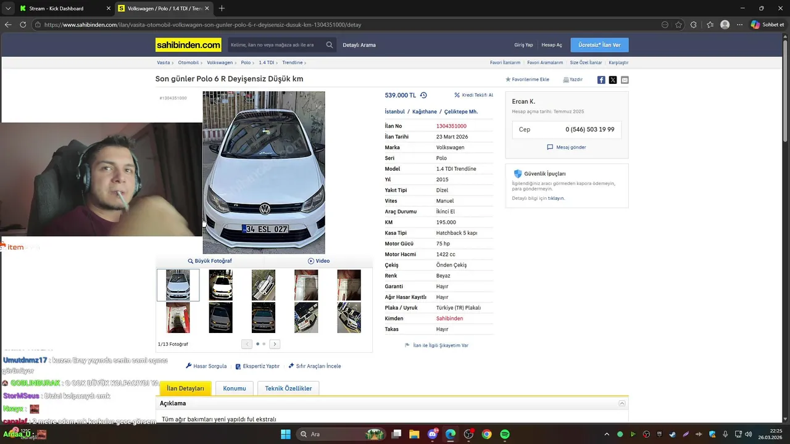Open Windows Start menu
Viewport: 790px width, 444px height.
coord(286,434)
